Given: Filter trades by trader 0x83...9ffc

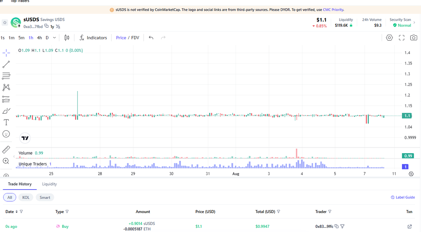Looking at the screenshot, I should 342,226.
